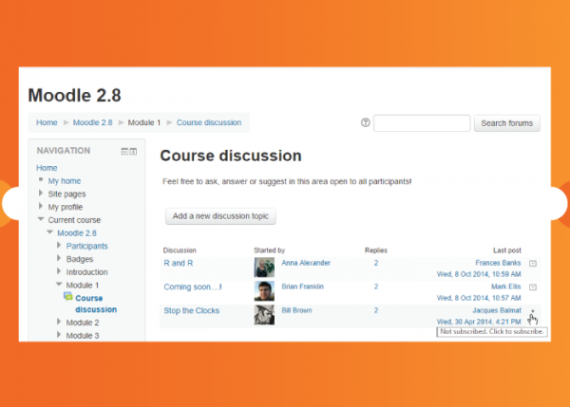Go to Home in the breadcrumb trail

click(x=47, y=123)
